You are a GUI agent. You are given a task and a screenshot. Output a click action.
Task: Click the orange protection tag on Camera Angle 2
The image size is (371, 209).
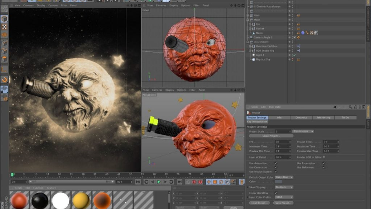[x=298, y=38]
